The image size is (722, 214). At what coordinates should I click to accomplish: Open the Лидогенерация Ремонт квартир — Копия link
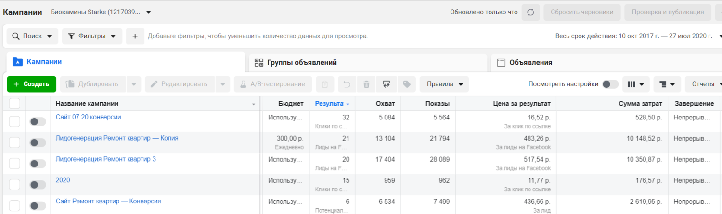[x=117, y=138]
